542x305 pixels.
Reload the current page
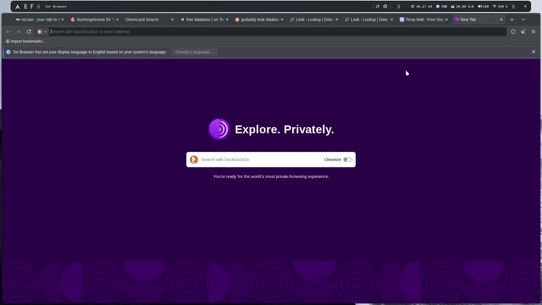click(x=29, y=32)
